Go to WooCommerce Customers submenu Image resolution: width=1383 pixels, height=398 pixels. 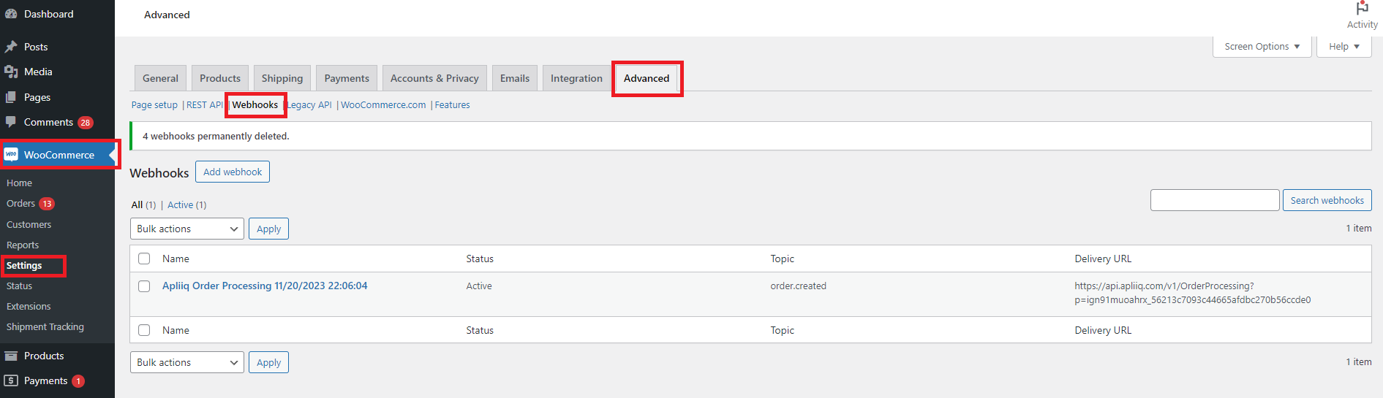coord(29,225)
